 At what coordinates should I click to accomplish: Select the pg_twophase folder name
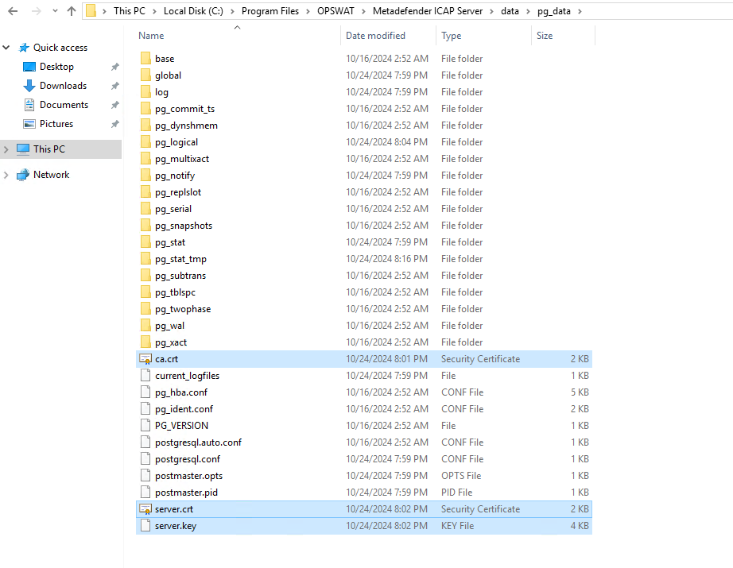[183, 309]
